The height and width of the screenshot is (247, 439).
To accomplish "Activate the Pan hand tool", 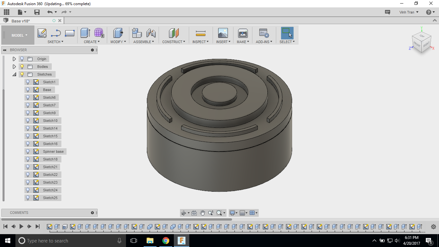I will [202, 213].
